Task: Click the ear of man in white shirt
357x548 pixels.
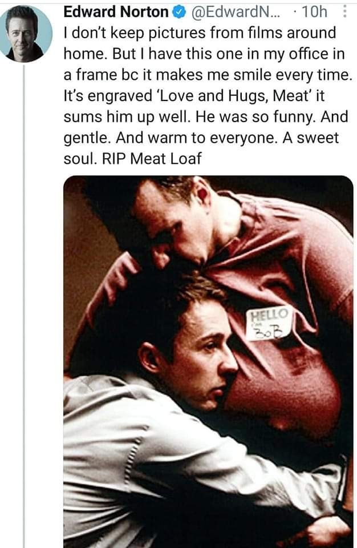Action: [149, 358]
